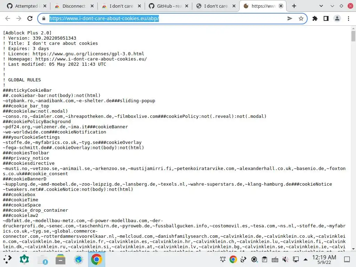
Task: Click the 'GLOBAL RULES' heading text
Action: pos(25,80)
